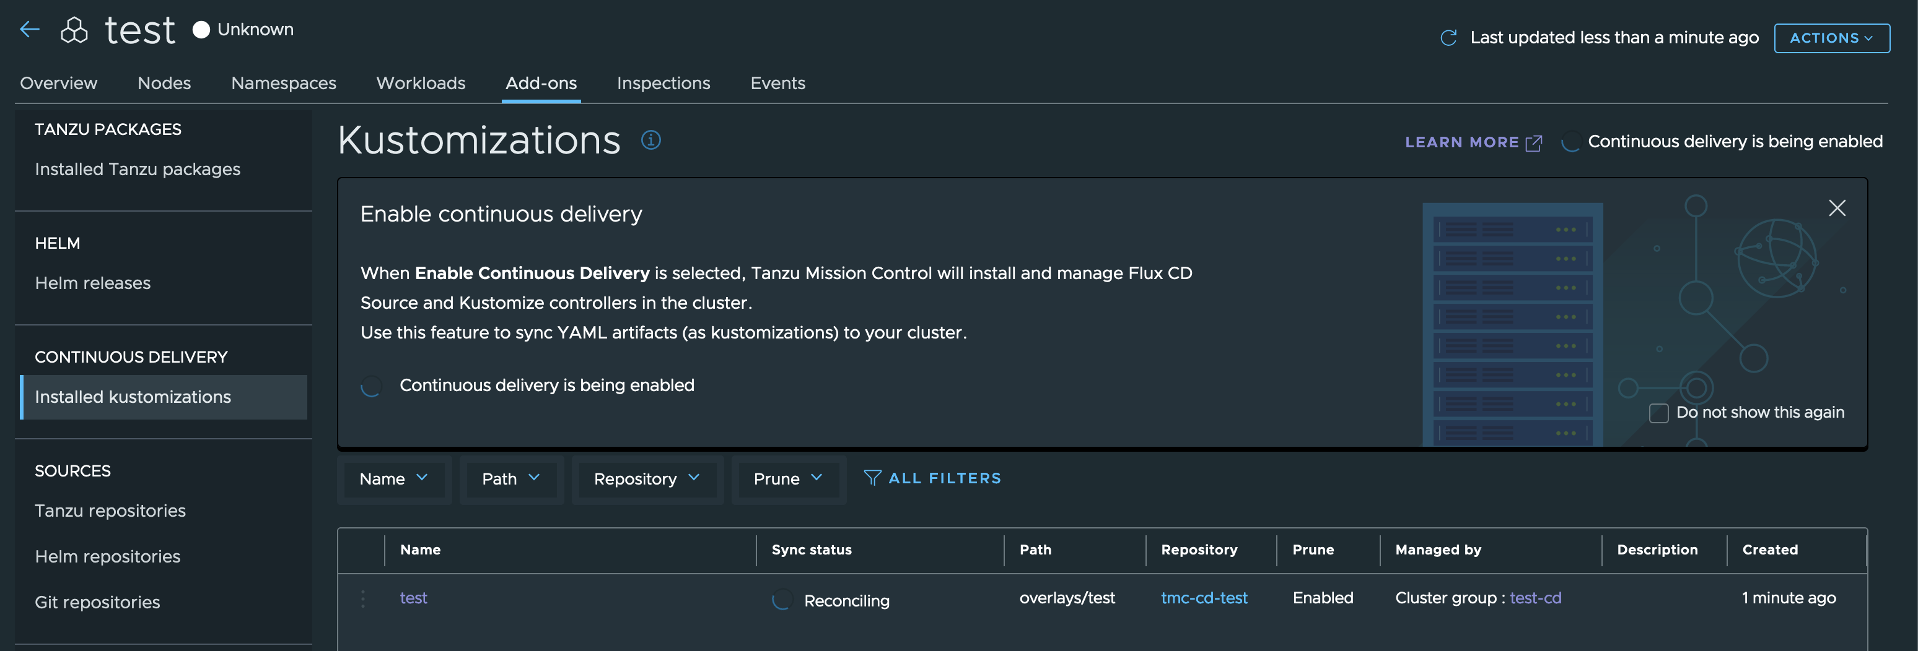
Task: Click the Reconciling sync status
Action: (x=847, y=601)
